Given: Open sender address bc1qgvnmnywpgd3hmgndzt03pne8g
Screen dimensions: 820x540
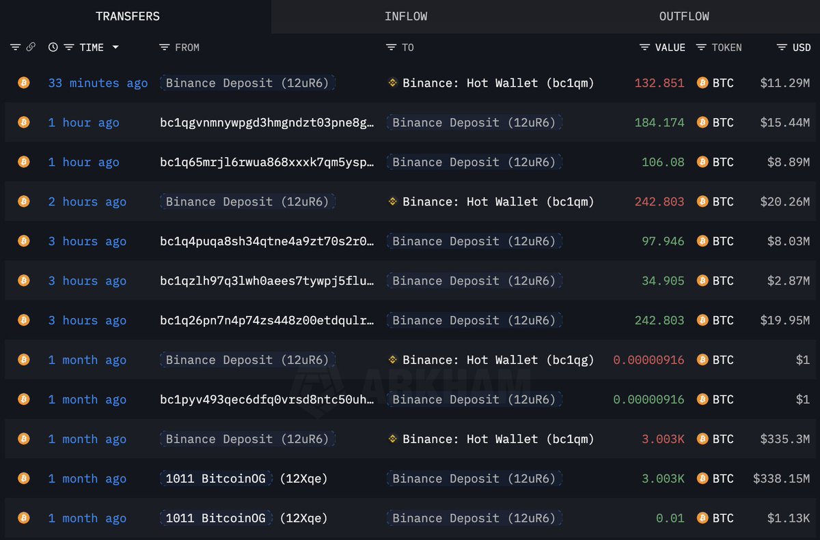Looking at the screenshot, I should coord(267,122).
